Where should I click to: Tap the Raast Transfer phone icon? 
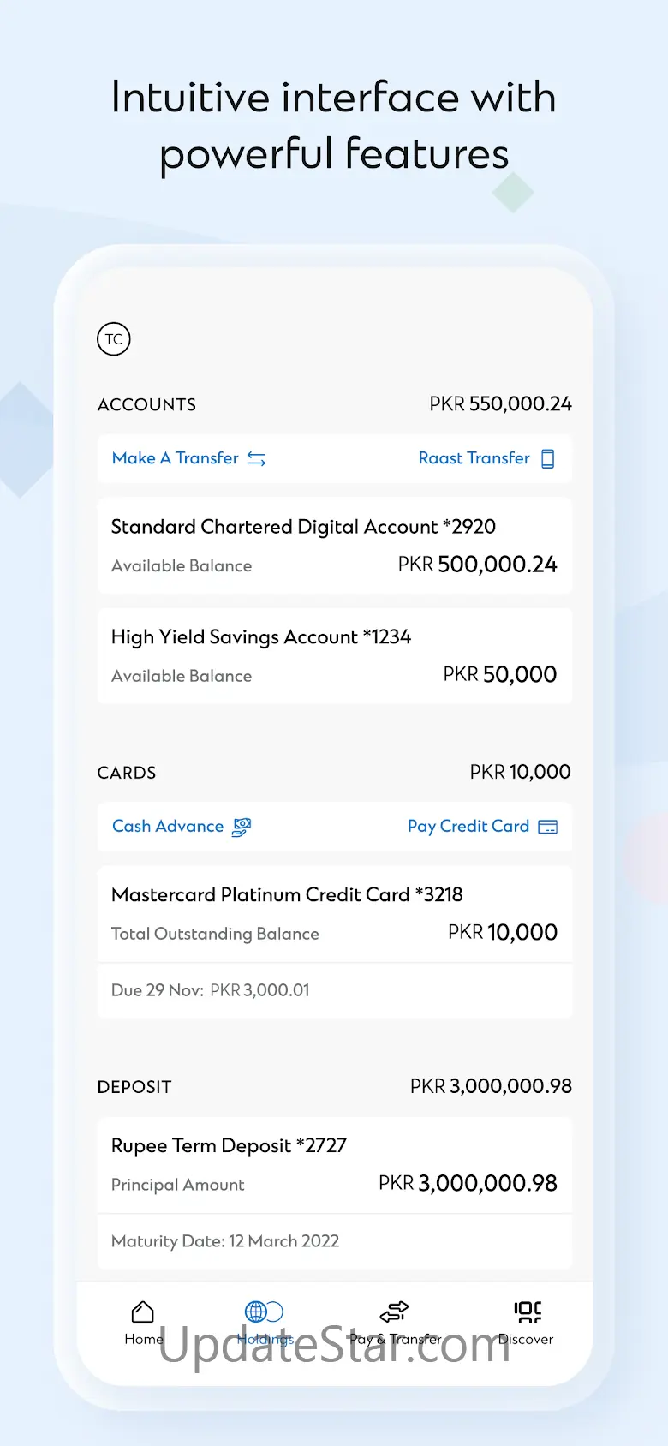coord(548,459)
